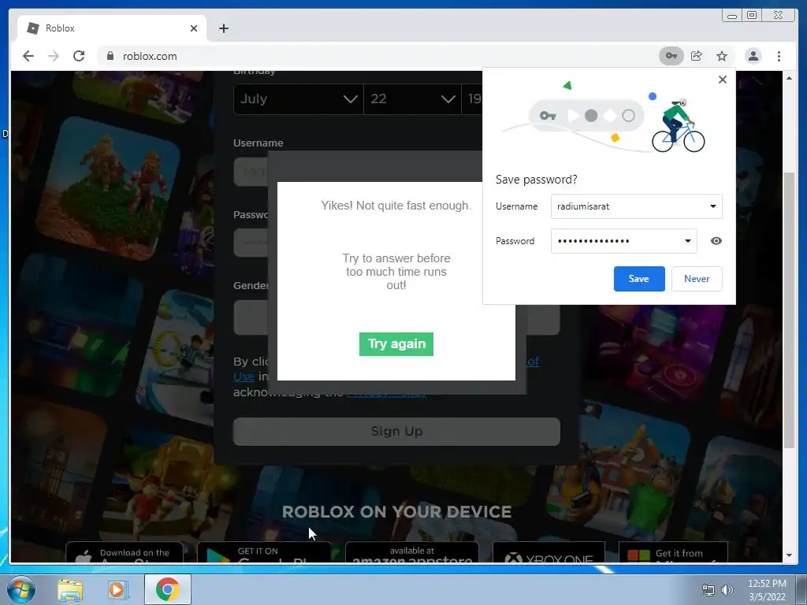Choose Never save password
The image size is (807, 605).
point(697,279)
